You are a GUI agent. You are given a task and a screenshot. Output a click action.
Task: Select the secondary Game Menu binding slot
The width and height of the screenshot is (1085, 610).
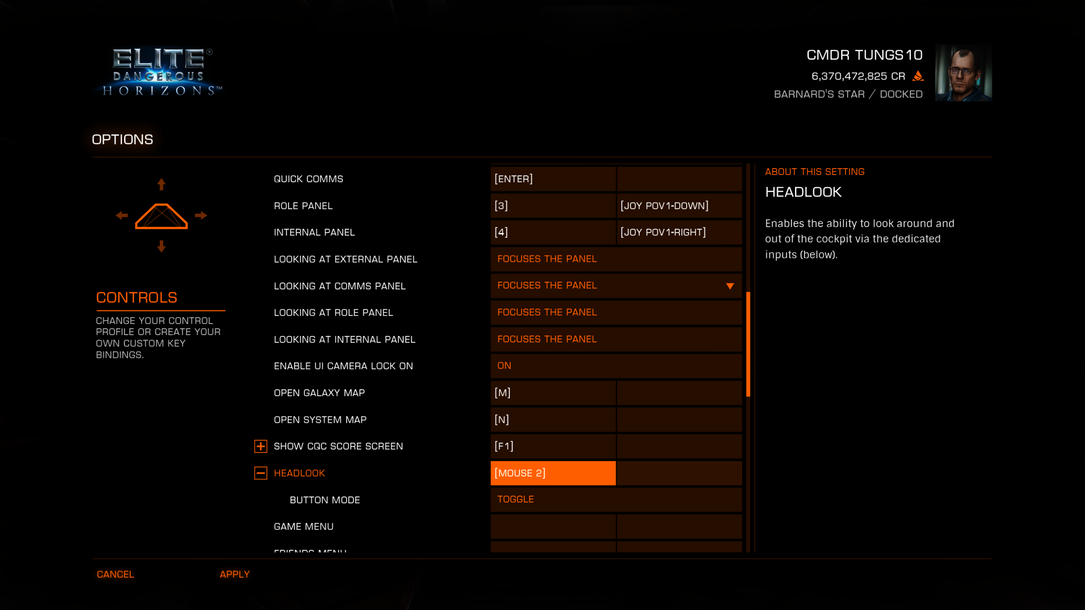click(x=679, y=527)
